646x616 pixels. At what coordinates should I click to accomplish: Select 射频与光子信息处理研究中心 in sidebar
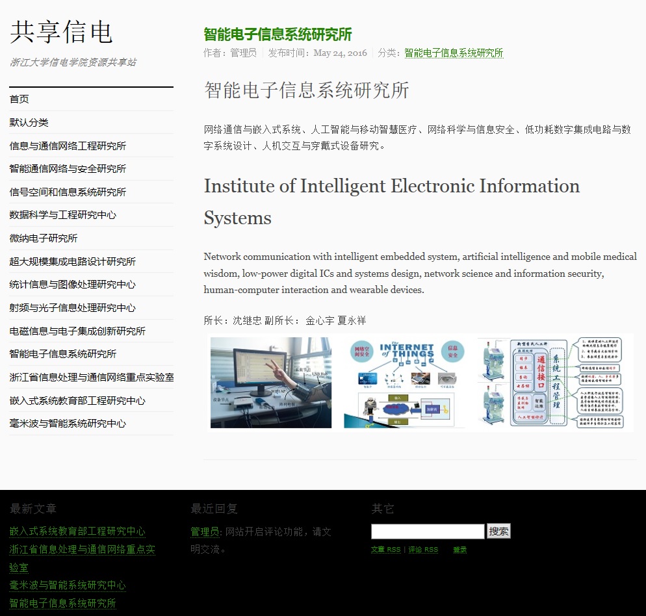73,308
